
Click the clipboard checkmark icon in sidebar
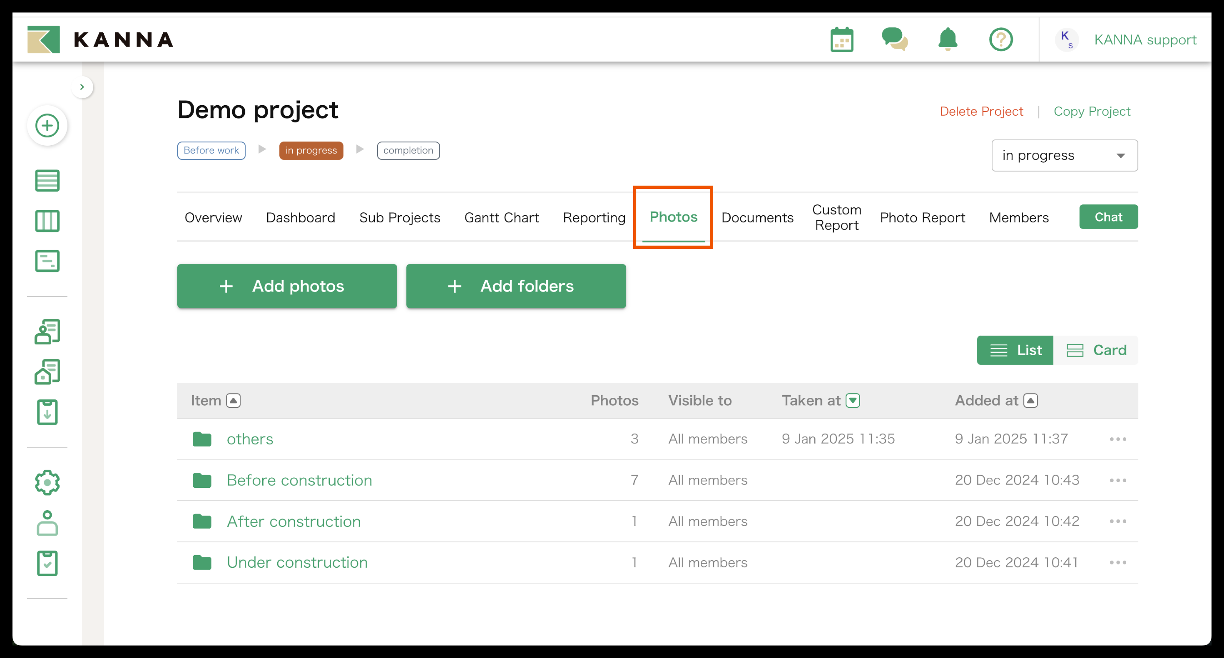(47, 563)
